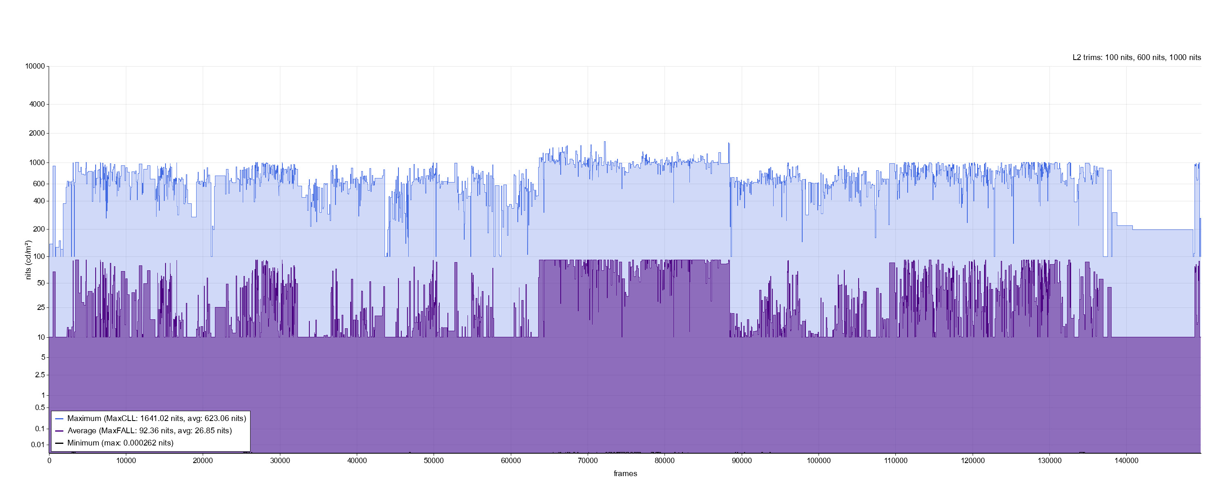Click the 2.5 y-axis tick label
The width and height of the screenshot is (1226, 490).
point(40,375)
